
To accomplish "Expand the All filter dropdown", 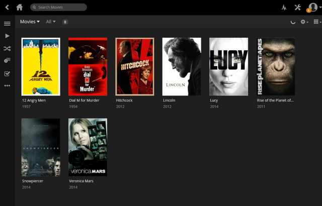I will (x=51, y=22).
